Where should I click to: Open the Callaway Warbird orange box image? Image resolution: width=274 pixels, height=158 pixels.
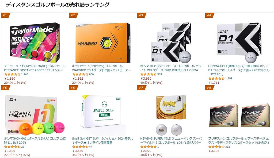103,43
